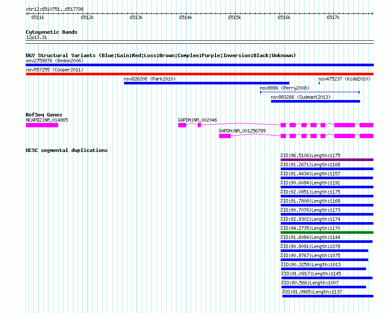Image resolution: width=386 pixels, height=313 pixels.
Task: Select duplication label %ID:91.6084|Length:1144
Action: [310, 237]
